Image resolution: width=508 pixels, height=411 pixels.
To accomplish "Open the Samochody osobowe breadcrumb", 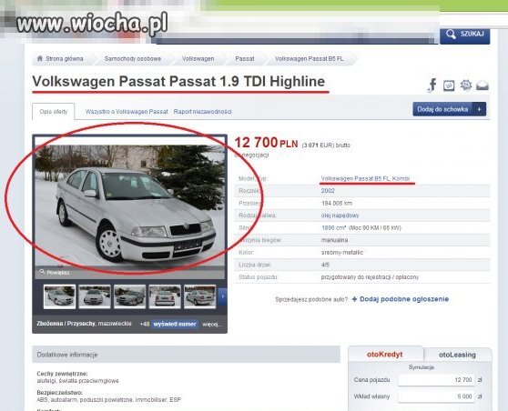I will 133,59.
